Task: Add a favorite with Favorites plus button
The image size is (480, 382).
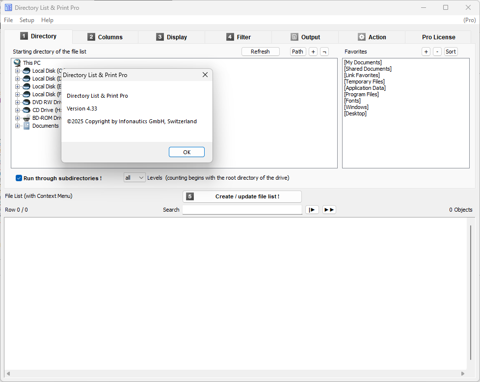Action: click(x=426, y=52)
